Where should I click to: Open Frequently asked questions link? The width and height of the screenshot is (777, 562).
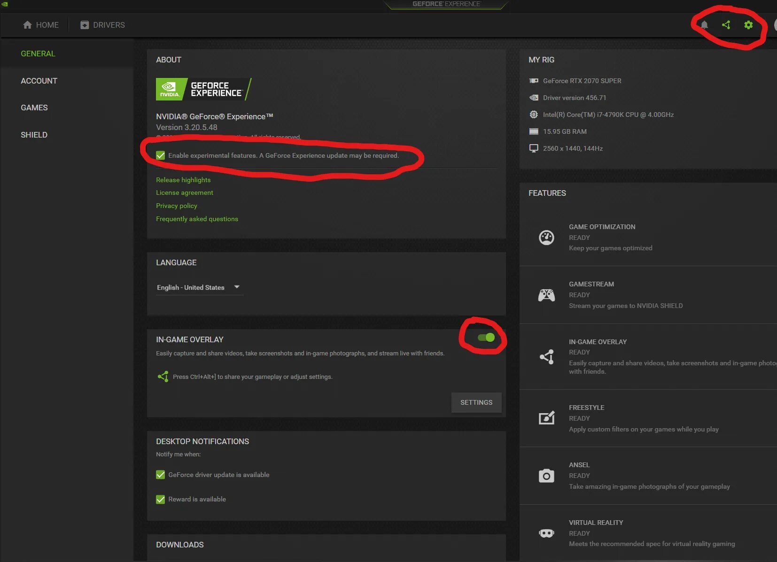click(197, 219)
